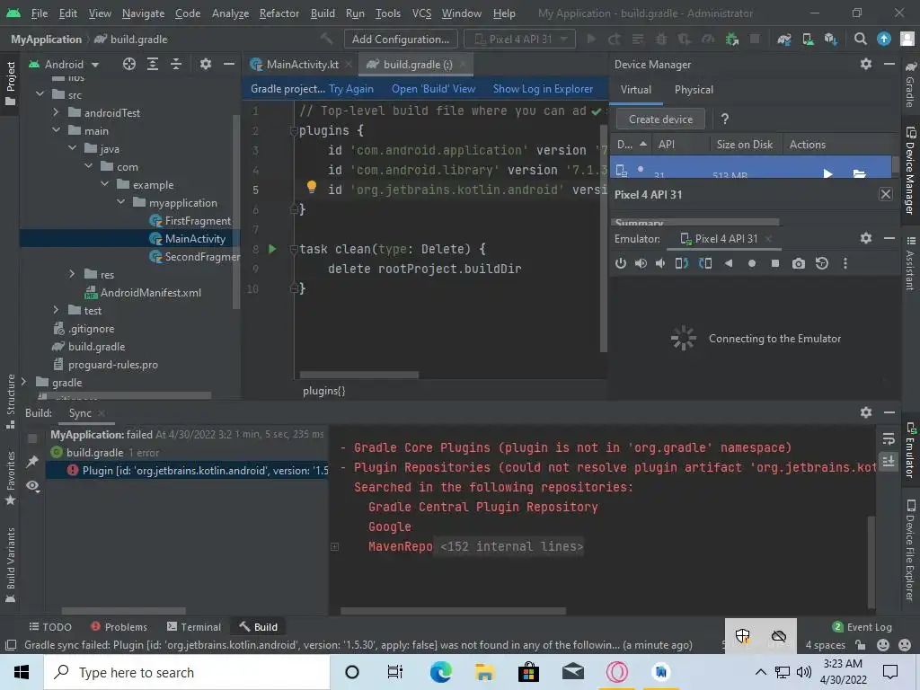Expand the 152 internal lines fold

pos(334,546)
